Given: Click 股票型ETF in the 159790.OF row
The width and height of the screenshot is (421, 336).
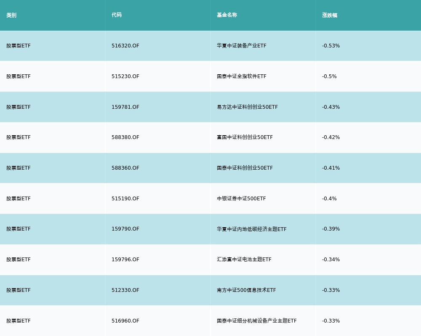Looking at the screenshot, I should [x=19, y=229].
